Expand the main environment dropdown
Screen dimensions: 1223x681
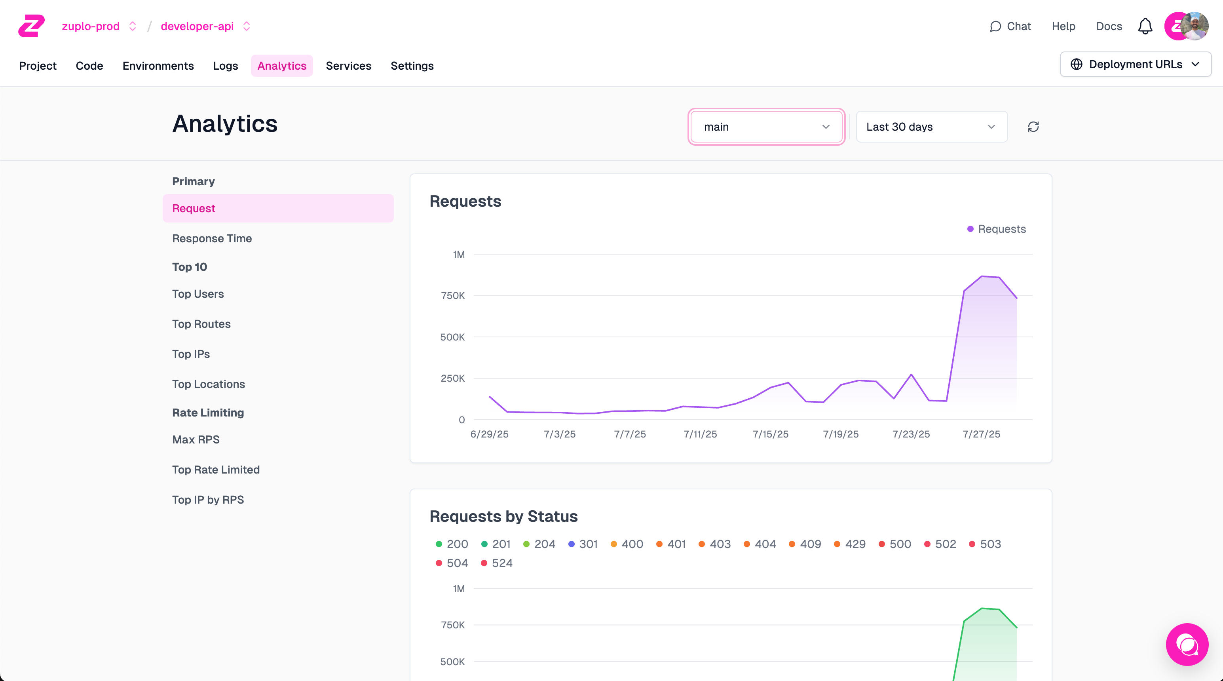click(x=766, y=127)
